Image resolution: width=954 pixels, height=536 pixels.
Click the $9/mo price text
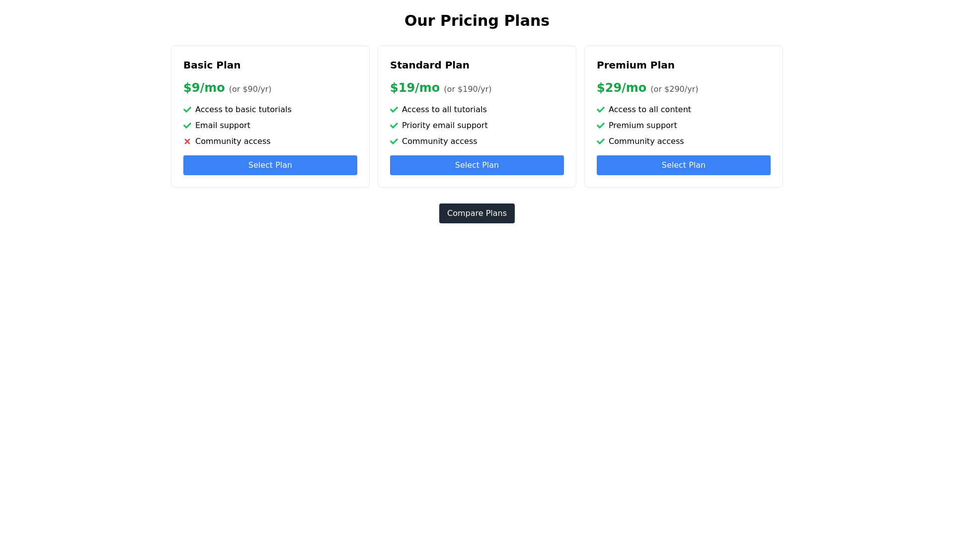point(204,88)
